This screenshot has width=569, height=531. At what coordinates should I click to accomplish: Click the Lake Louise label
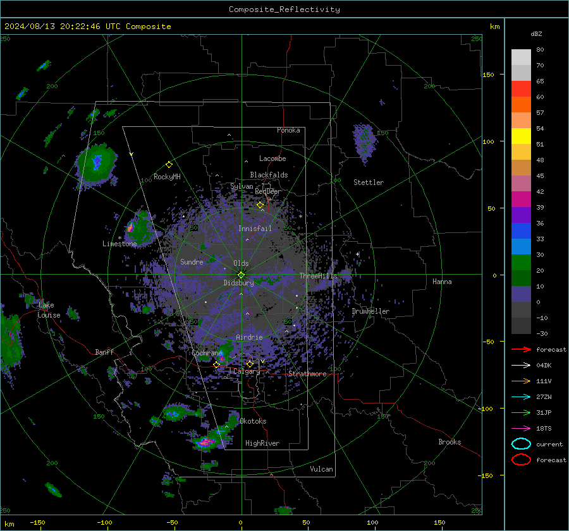click(49, 310)
